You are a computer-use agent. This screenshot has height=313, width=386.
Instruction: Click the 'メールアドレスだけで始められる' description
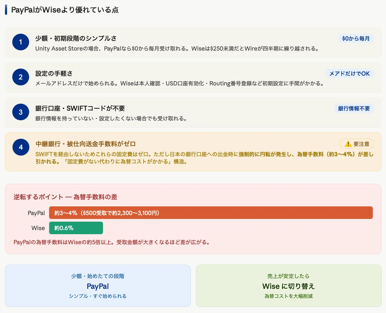179,83
